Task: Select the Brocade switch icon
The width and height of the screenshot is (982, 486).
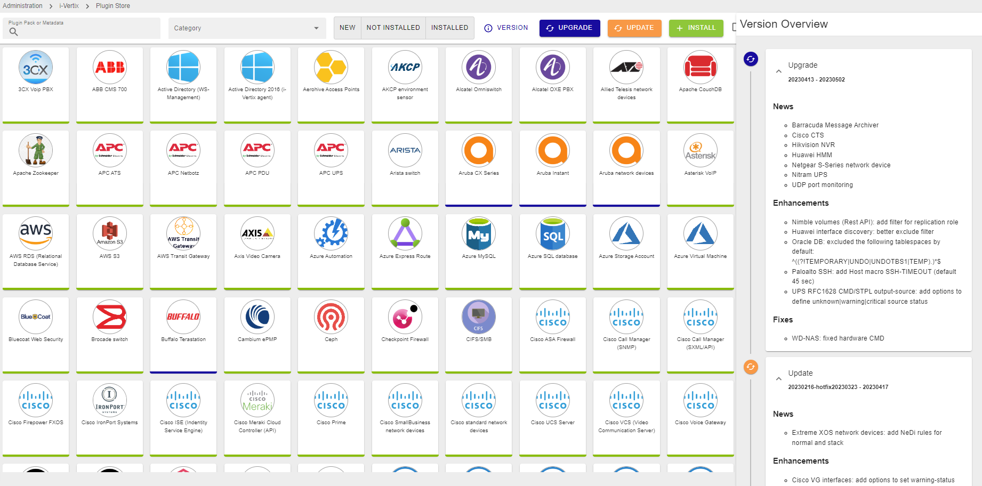Action: tap(109, 317)
